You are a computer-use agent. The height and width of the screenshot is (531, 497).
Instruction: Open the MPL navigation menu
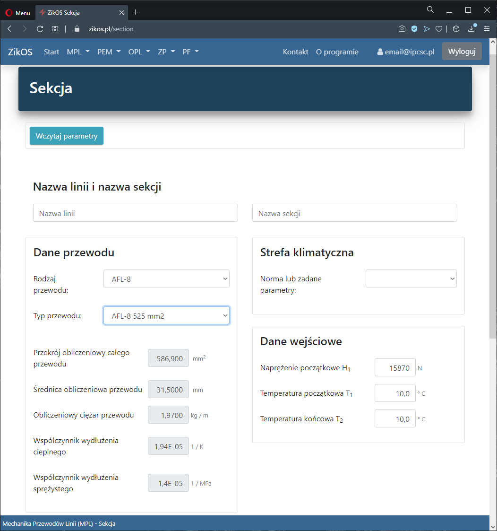(78, 52)
